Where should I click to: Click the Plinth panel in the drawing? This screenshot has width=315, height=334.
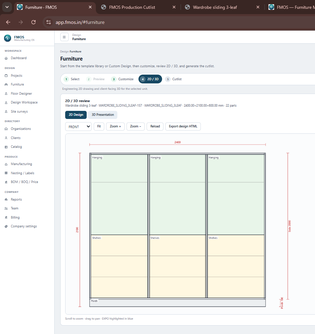coord(178,303)
